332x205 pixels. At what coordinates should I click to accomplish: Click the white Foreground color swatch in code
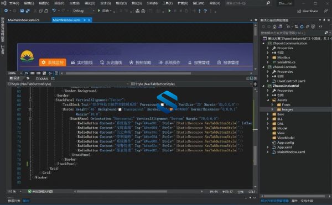pyautogui.click(x=162, y=104)
